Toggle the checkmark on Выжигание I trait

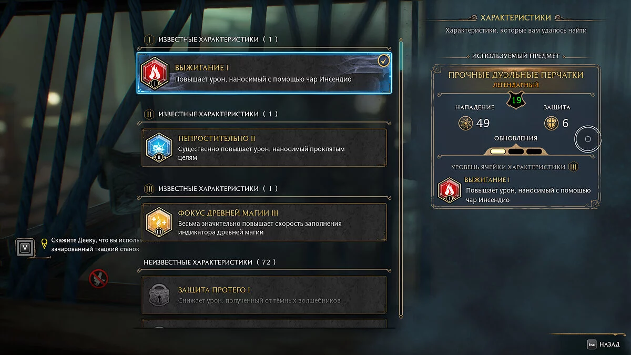click(384, 61)
